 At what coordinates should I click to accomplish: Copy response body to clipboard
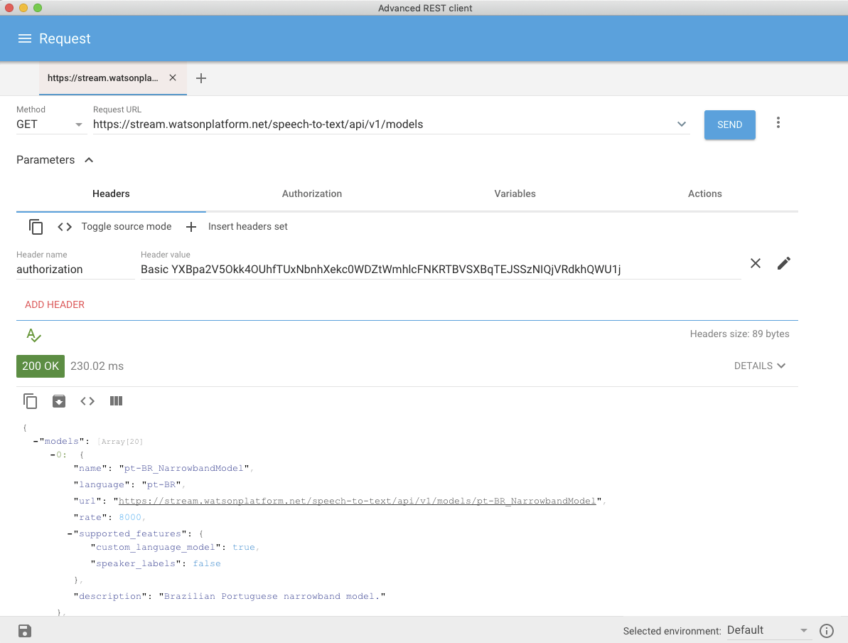[31, 401]
